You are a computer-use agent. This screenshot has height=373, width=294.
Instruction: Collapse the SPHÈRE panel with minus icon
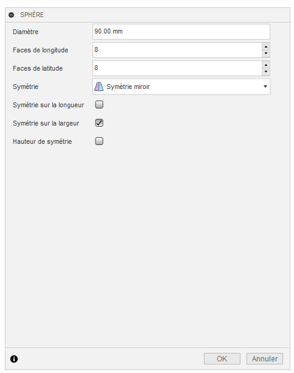[11, 15]
